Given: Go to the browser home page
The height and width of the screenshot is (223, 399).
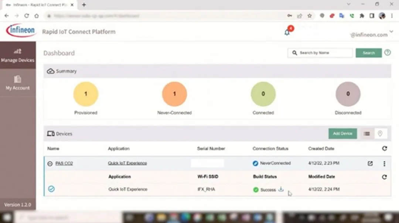Looking at the screenshot, I should point(37,16).
